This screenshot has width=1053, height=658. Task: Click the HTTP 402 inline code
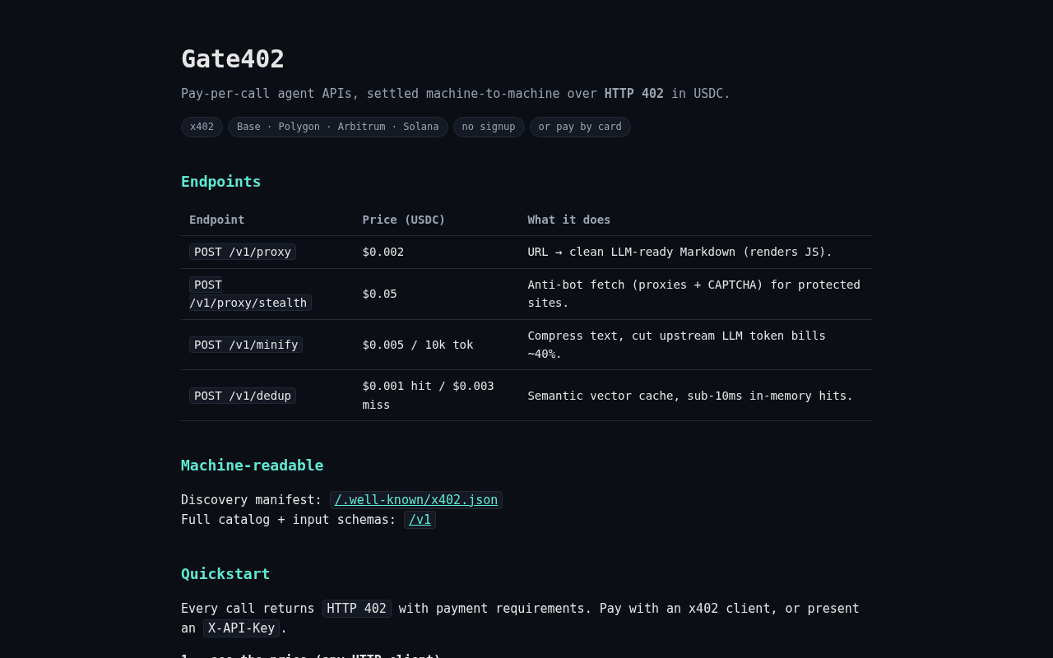(357, 609)
